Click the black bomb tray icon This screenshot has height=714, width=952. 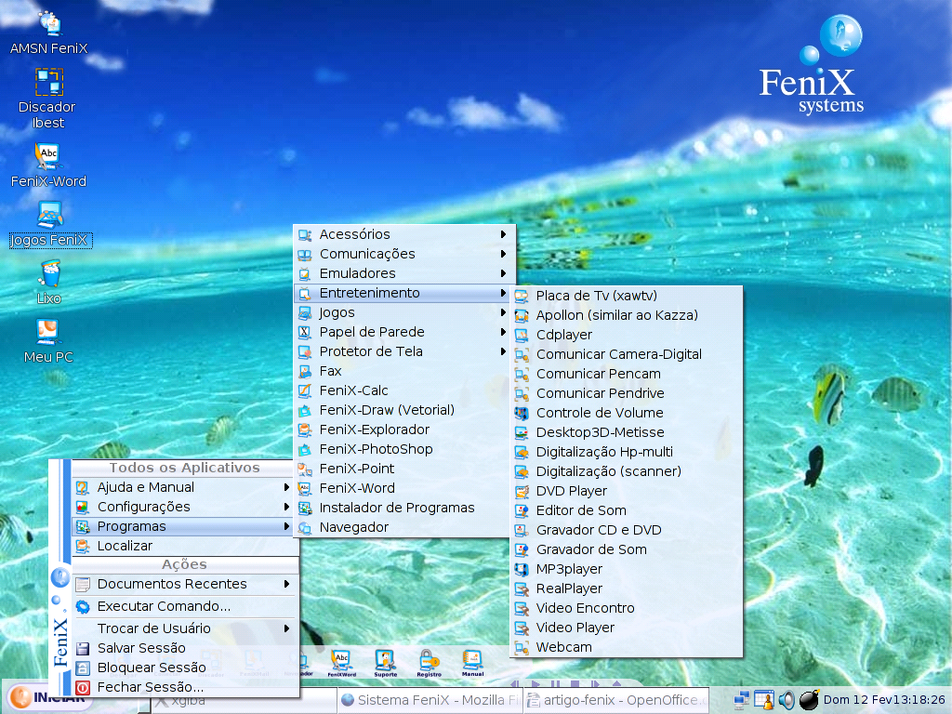[x=809, y=699]
